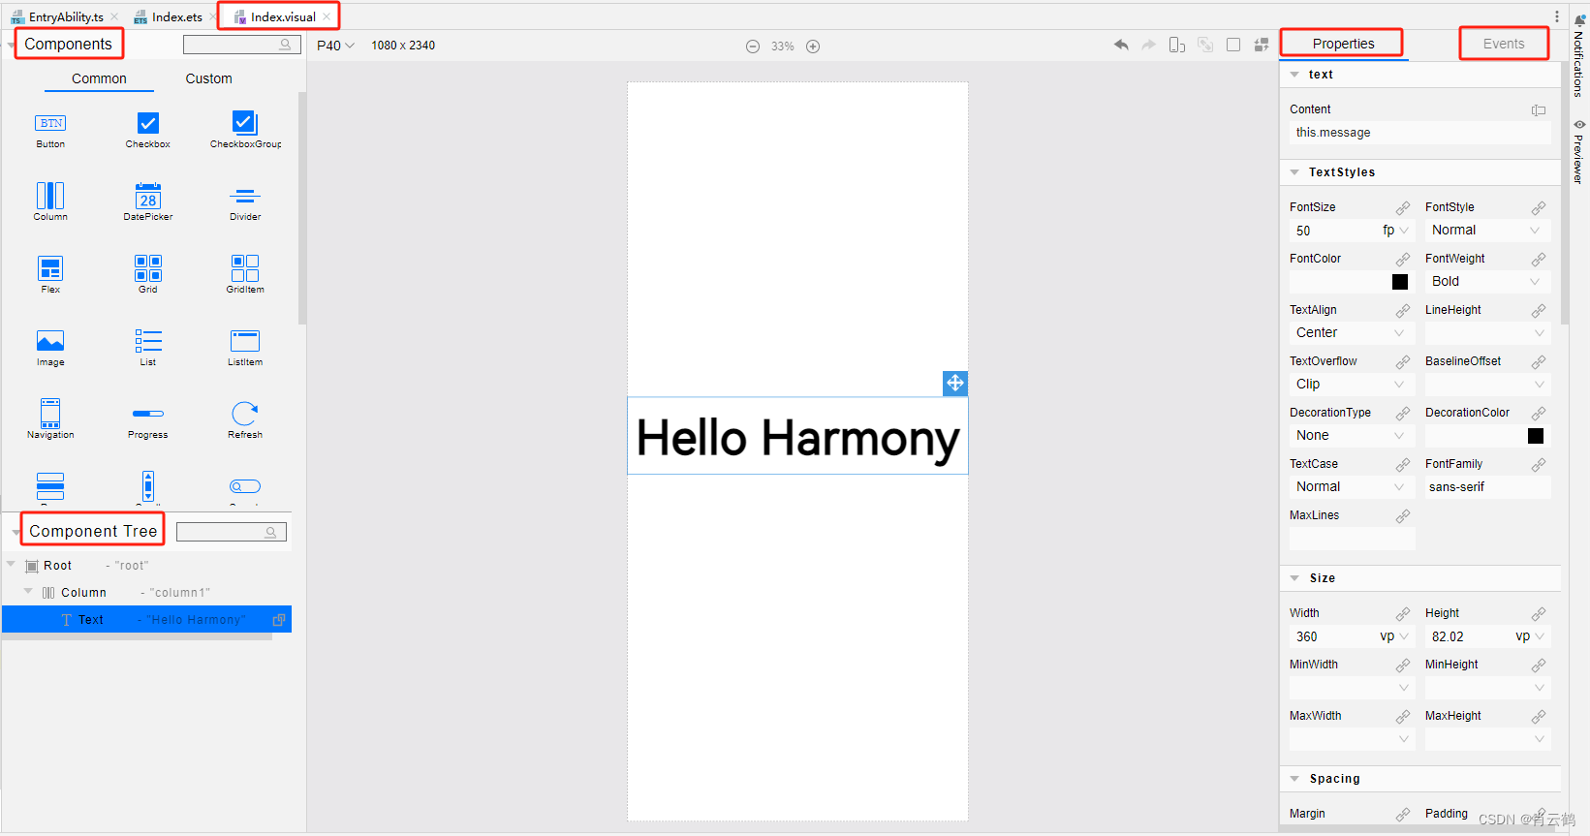Pick the GridItem component
The image size is (1590, 836).
point(245,274)
